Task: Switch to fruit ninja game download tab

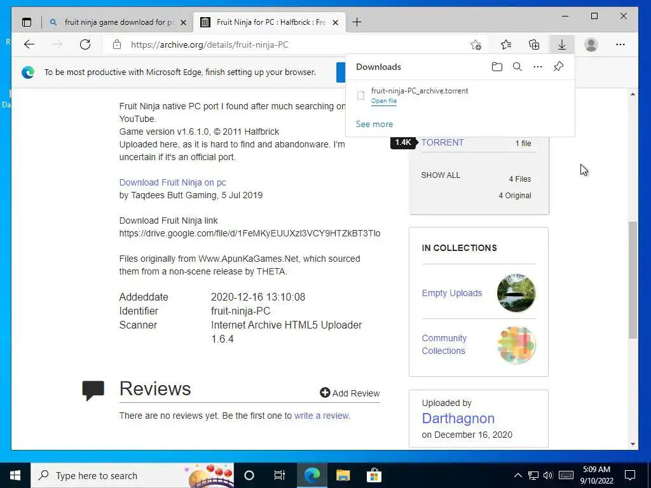Action: 120,22
